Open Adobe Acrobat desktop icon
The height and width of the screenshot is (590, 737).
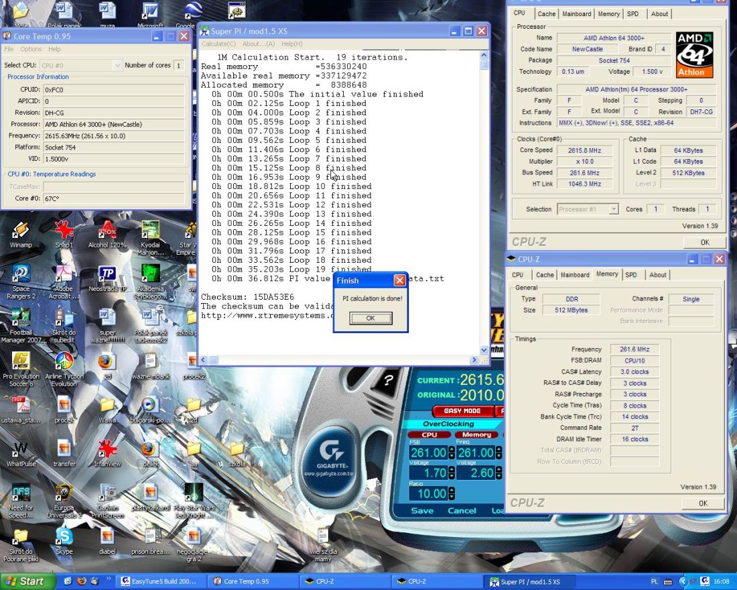pyautogui.click(x=64, y=282)
